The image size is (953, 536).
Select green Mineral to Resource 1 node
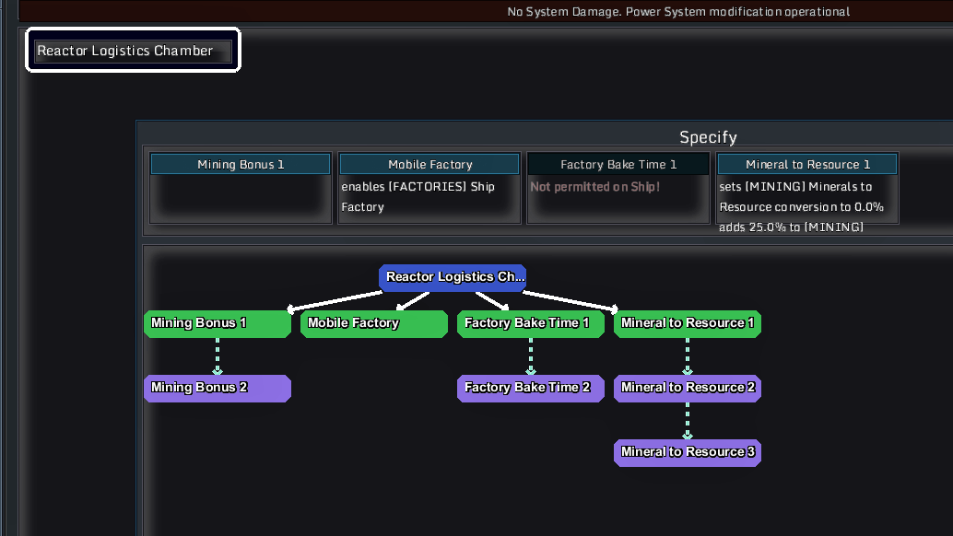point(688,323)
